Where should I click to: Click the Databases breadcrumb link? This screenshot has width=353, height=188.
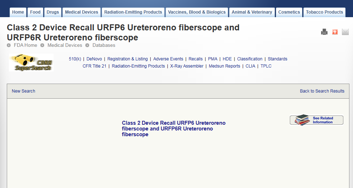pyautogui.click(x=104, y=45)
